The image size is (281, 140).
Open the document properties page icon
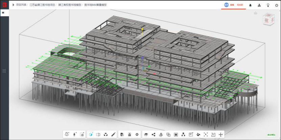[122, 135]
